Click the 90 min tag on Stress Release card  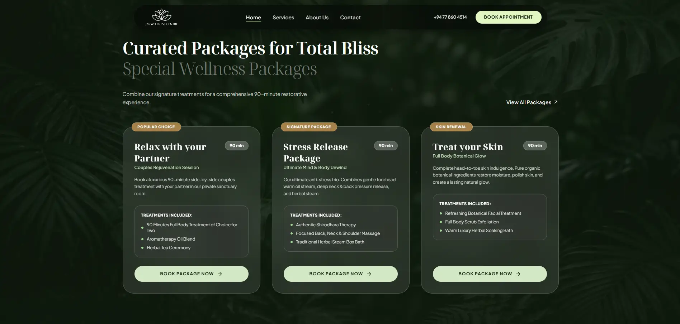click(386, 146)
